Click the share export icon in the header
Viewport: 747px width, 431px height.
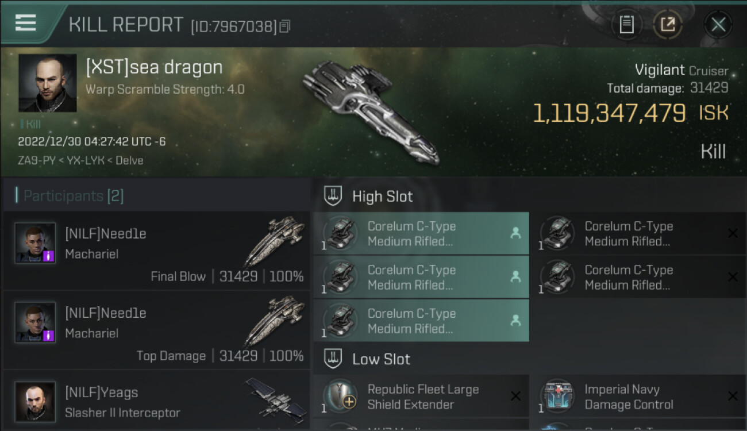point(667,24)
